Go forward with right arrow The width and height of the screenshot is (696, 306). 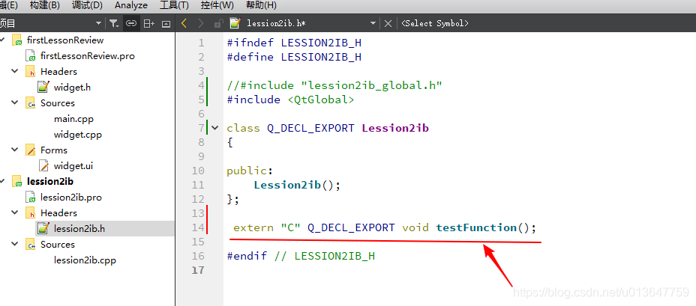pos(201,23)
